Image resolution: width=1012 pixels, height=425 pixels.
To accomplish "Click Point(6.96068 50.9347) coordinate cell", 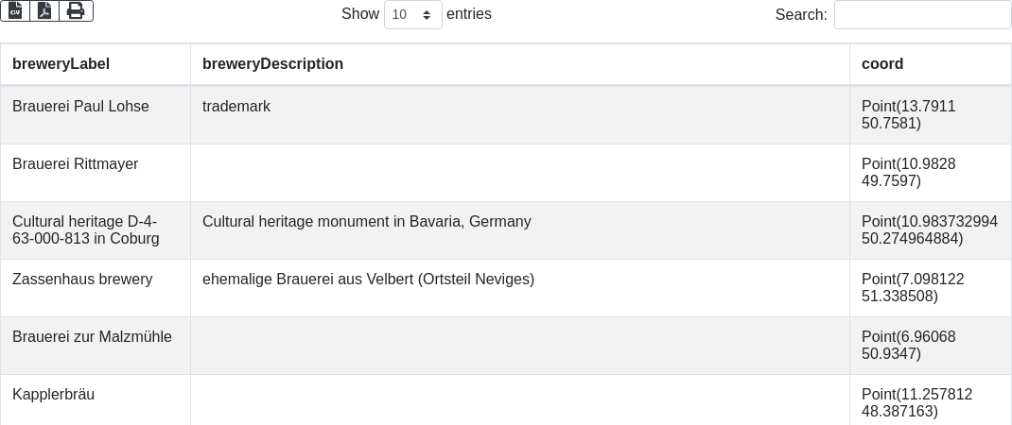I will click(x=931, y=345).
